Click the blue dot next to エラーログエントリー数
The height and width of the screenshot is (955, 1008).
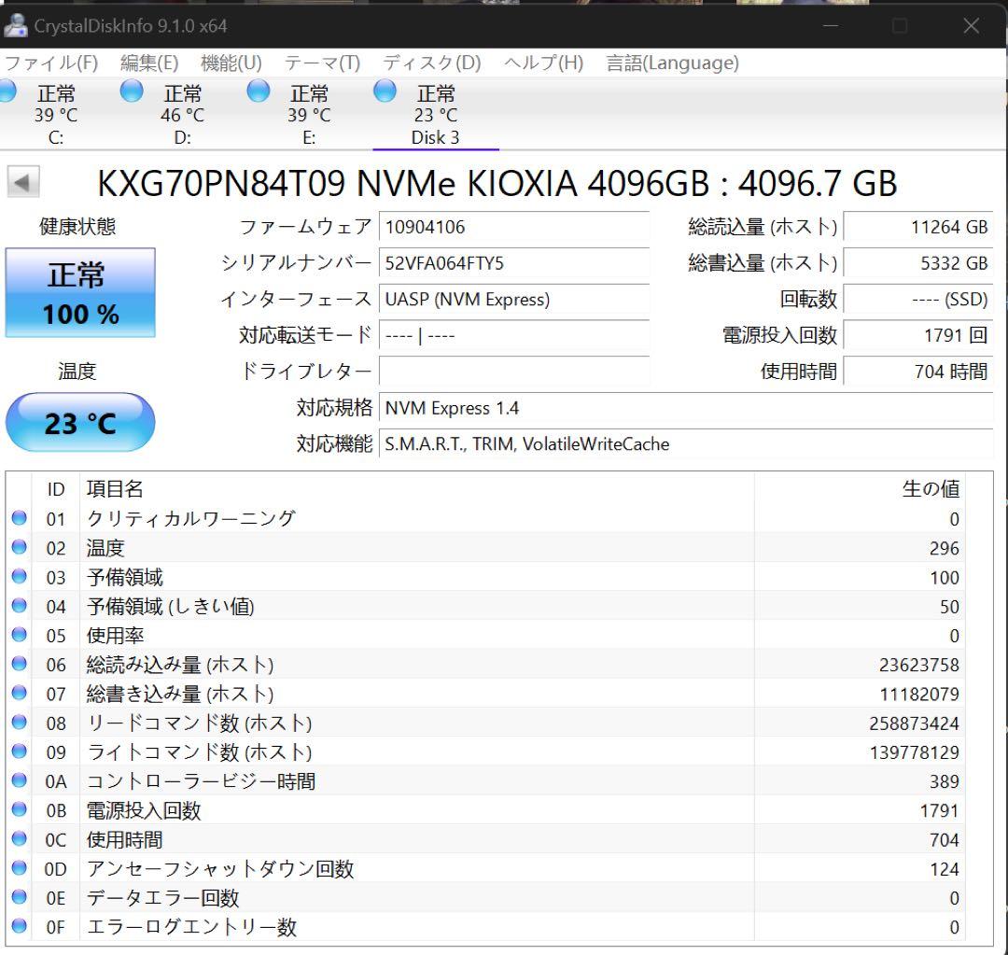click(x=20, y=927)
